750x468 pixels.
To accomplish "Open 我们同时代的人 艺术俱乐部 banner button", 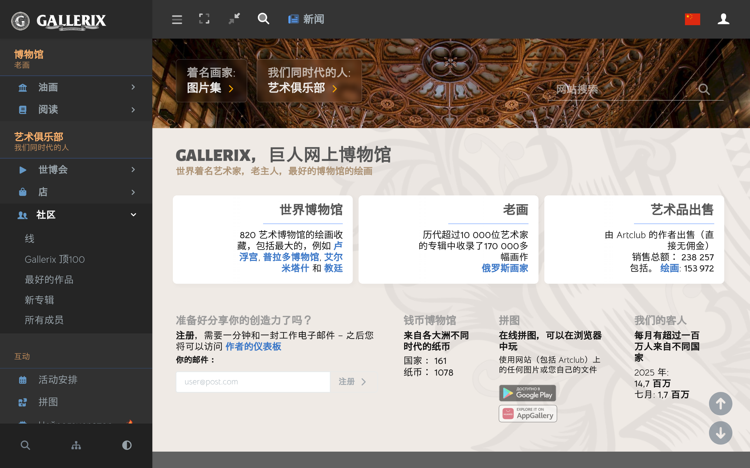I will coord(309,80).
